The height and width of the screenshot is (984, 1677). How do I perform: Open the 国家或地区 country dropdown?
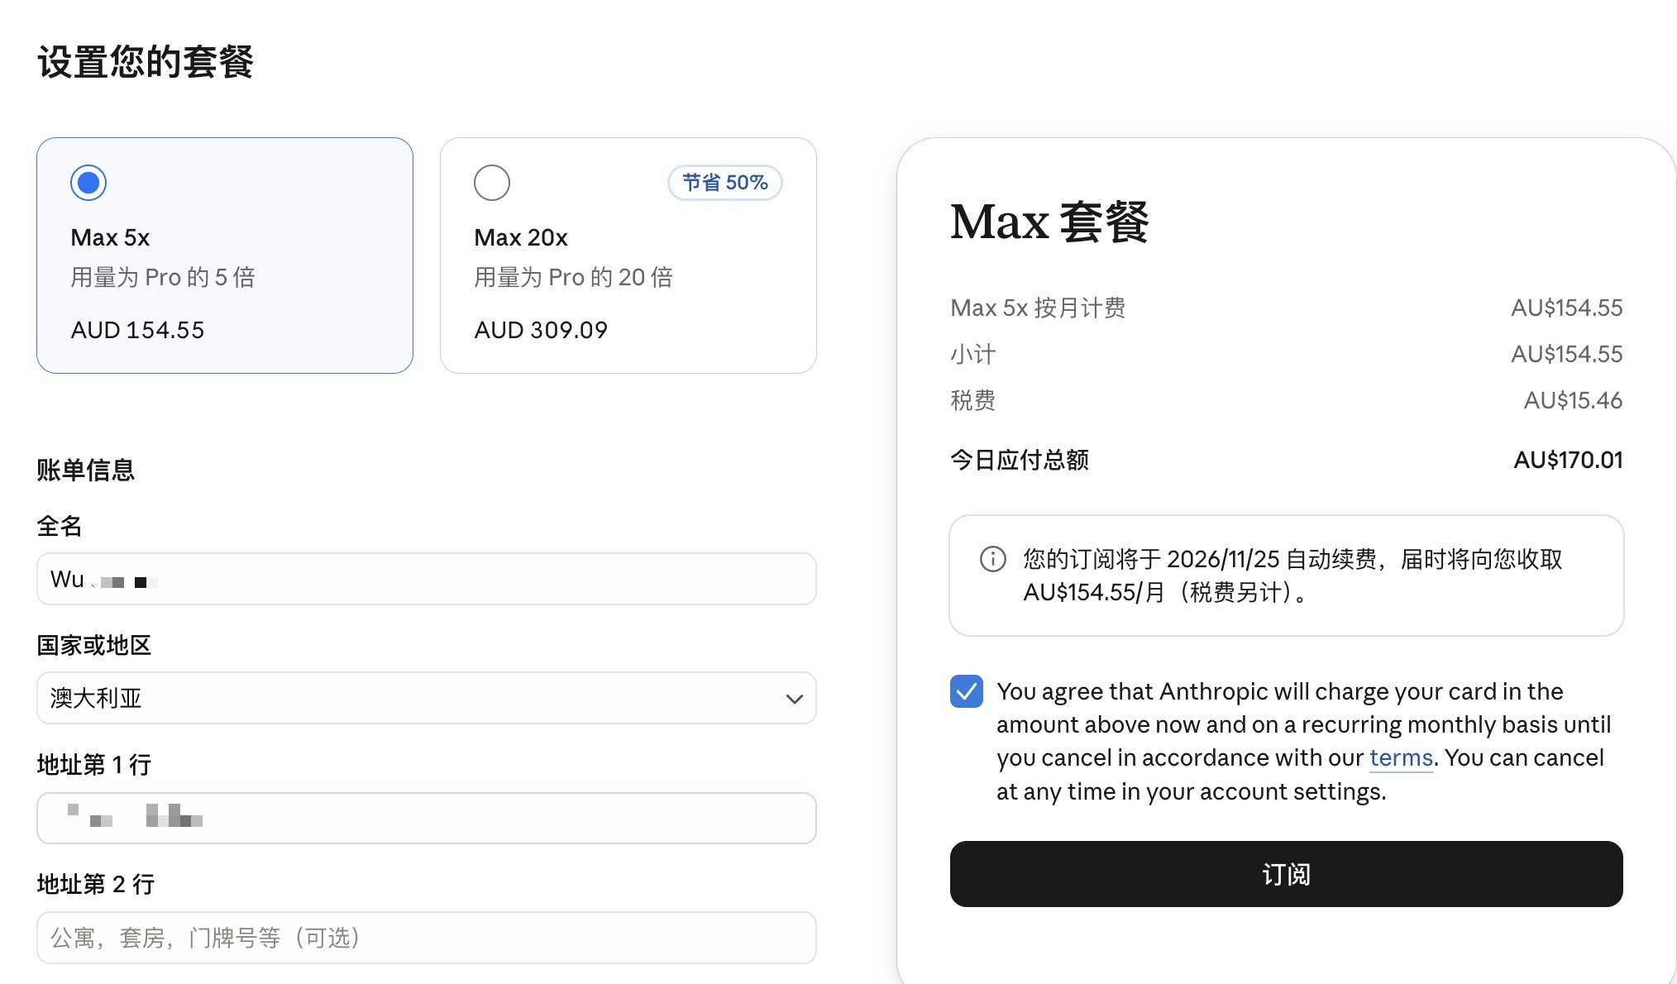click(x=427, y=698)
